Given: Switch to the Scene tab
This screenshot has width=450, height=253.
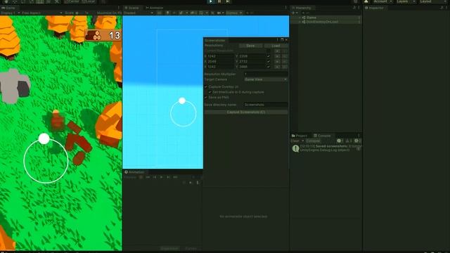Looking at the screenshot, I should [x=132, y=8].
